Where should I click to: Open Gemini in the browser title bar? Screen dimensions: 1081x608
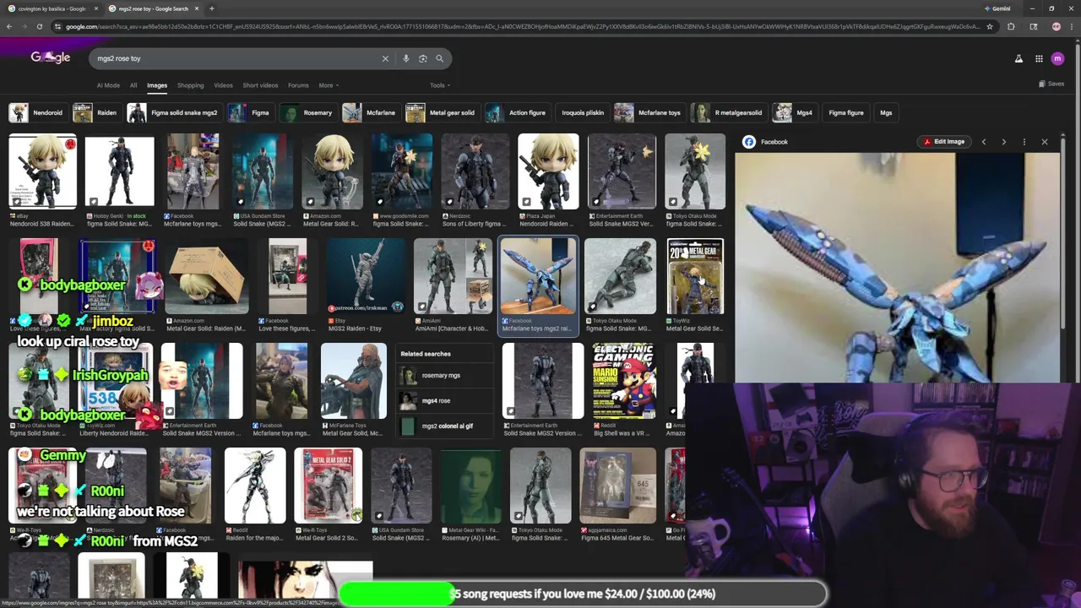coord(997,8)
